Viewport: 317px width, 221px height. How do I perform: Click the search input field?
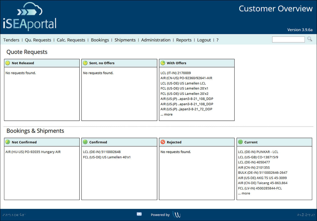(288, 39)
